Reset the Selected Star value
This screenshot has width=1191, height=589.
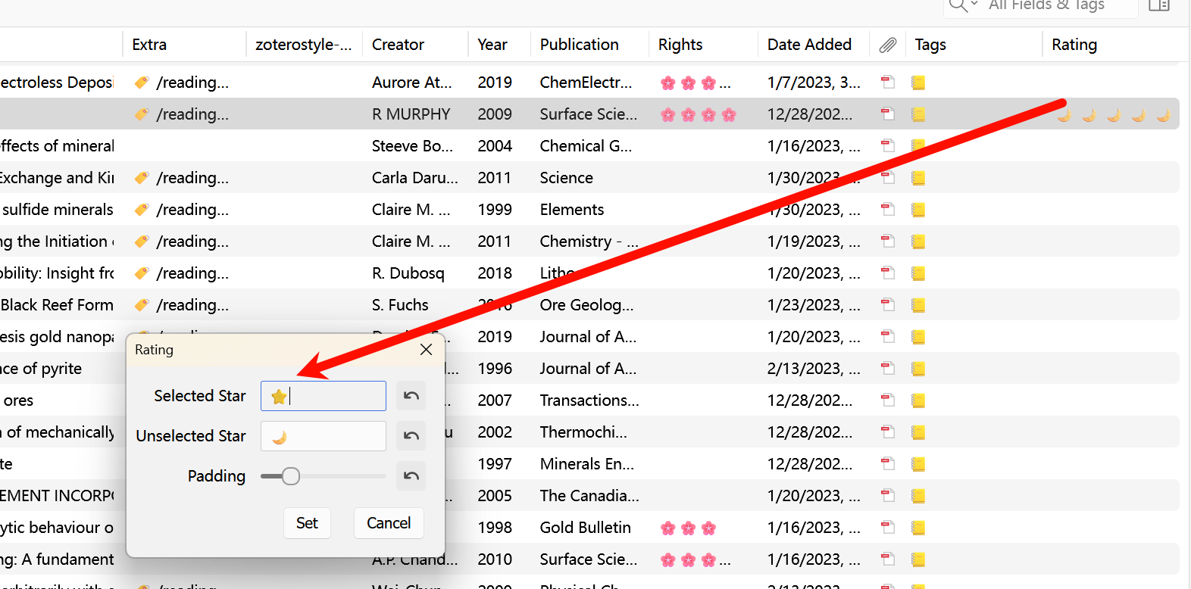tap(411, 396)
